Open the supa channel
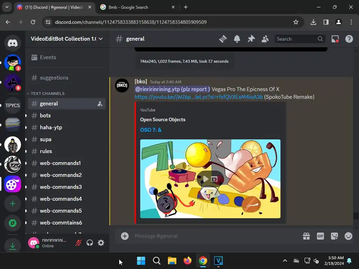 click(x=67, y=139)
